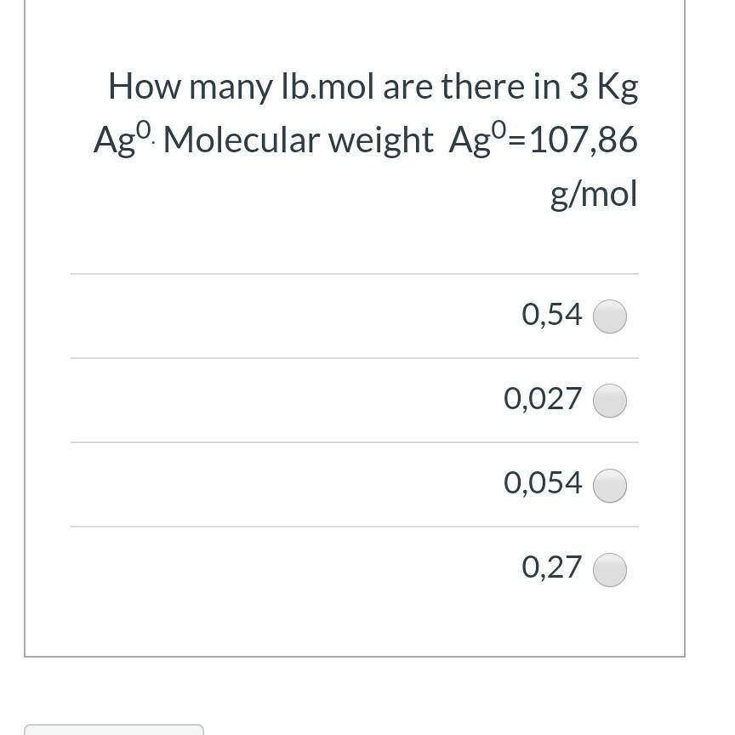735x735 pixels.
Task: Click the answer option labeled 0,54
Action: (x=551, y=314)
